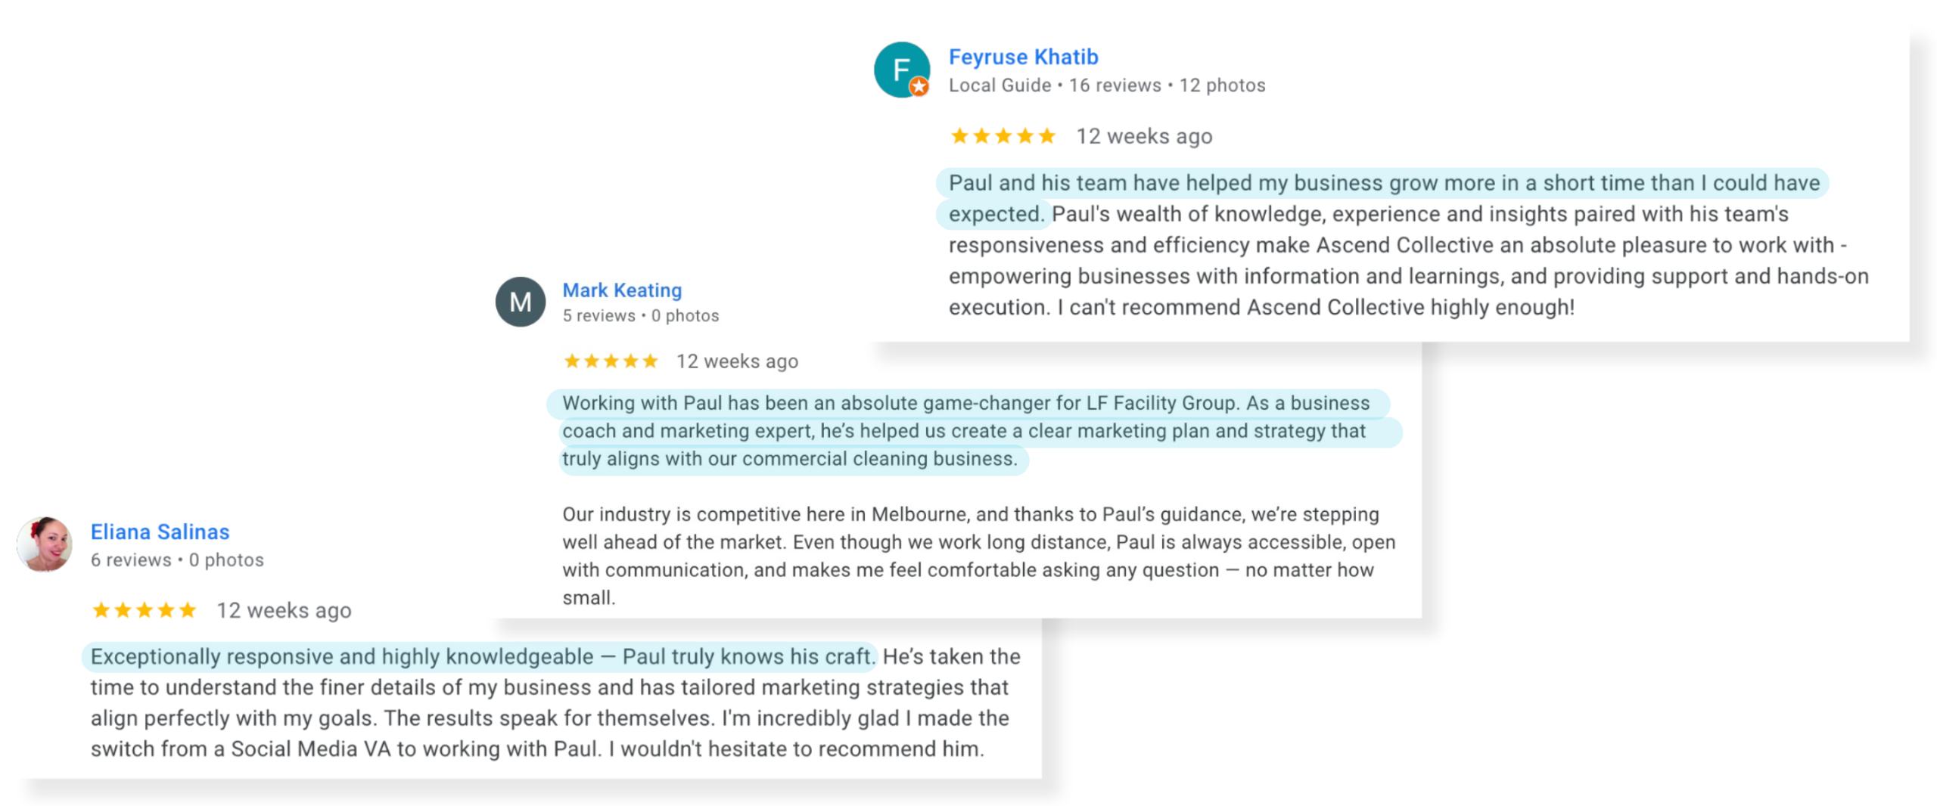Open Eliana Salinas' profile name link
The image size is (1937, 806).
pyautogui.click(x=160, y=532)
